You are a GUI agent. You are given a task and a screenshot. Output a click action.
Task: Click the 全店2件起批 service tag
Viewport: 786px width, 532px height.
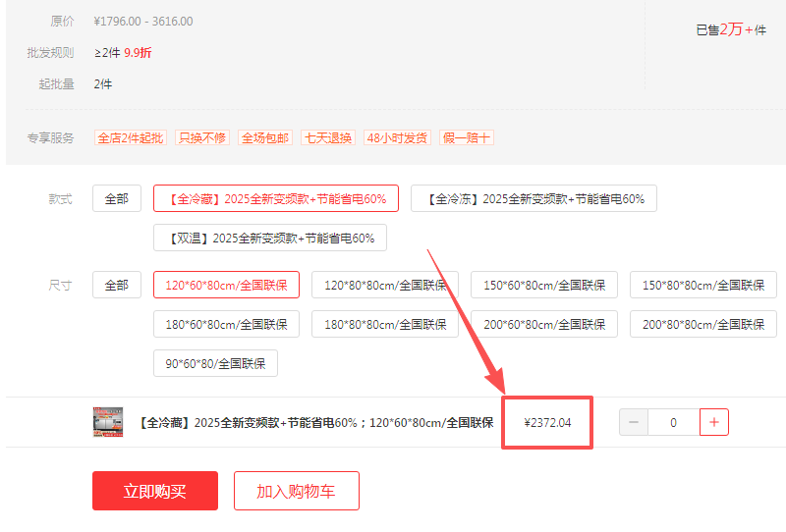130,137
